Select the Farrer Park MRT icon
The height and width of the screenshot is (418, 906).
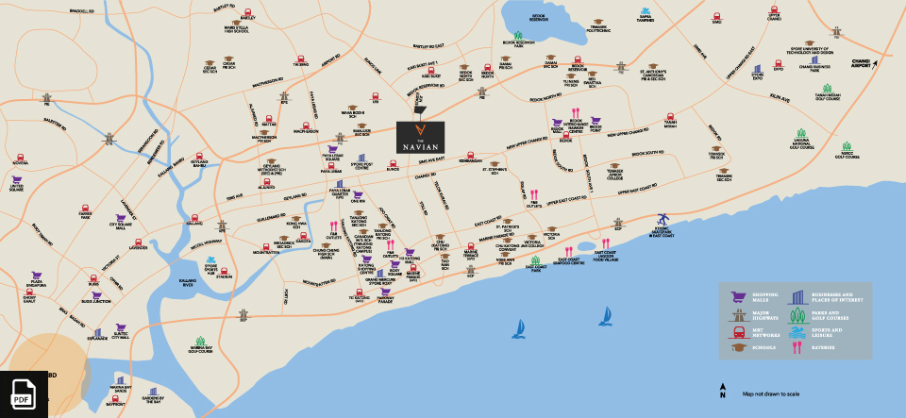click(85, 209)
